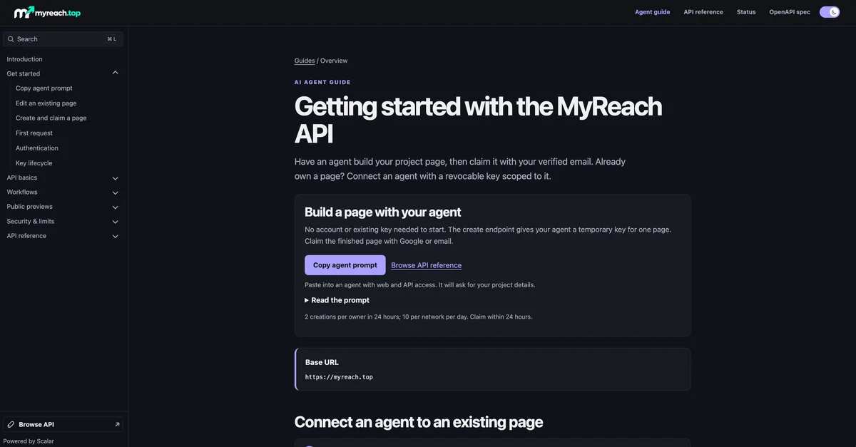This screenshot has width=856, height=447.
Task: Open the Agent guide nav link
Action: pos(652,12)
